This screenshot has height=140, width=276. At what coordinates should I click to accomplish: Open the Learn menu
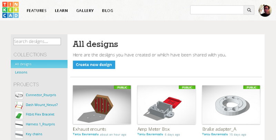point(61,11)
